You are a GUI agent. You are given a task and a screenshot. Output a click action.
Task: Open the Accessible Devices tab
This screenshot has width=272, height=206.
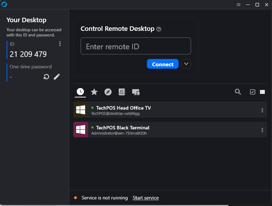(136, 92)
